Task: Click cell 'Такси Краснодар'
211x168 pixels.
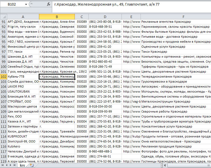Action: point(176,52)
